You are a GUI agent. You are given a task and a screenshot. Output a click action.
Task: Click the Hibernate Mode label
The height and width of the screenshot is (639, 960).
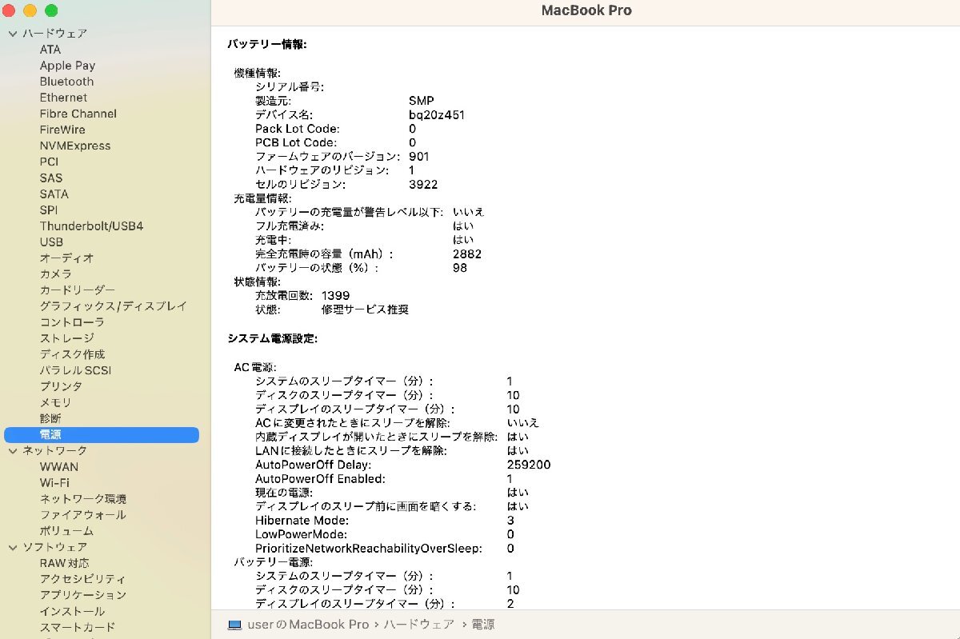(302, 521)
